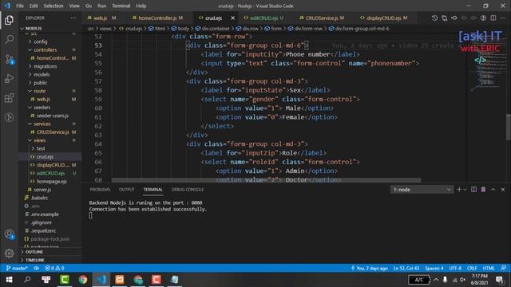Expand the test folder

coord(41,148)
